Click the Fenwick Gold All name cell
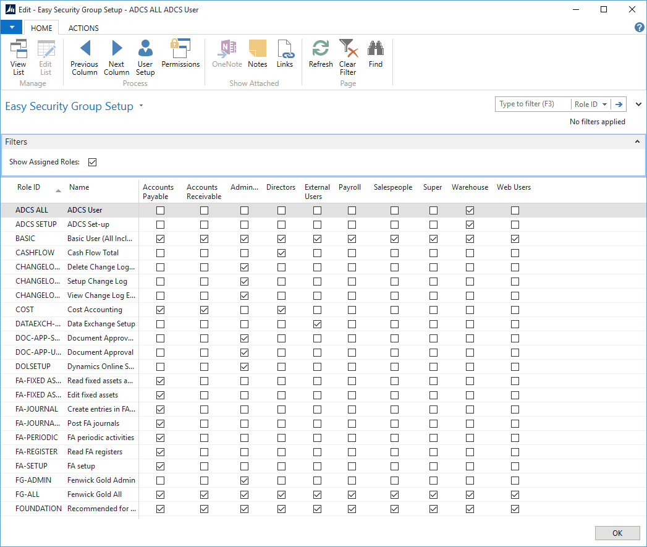The image size is (647, 547). (95, 494)
